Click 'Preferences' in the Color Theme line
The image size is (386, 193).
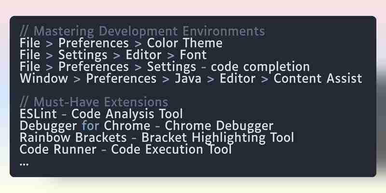click(94, 43)
